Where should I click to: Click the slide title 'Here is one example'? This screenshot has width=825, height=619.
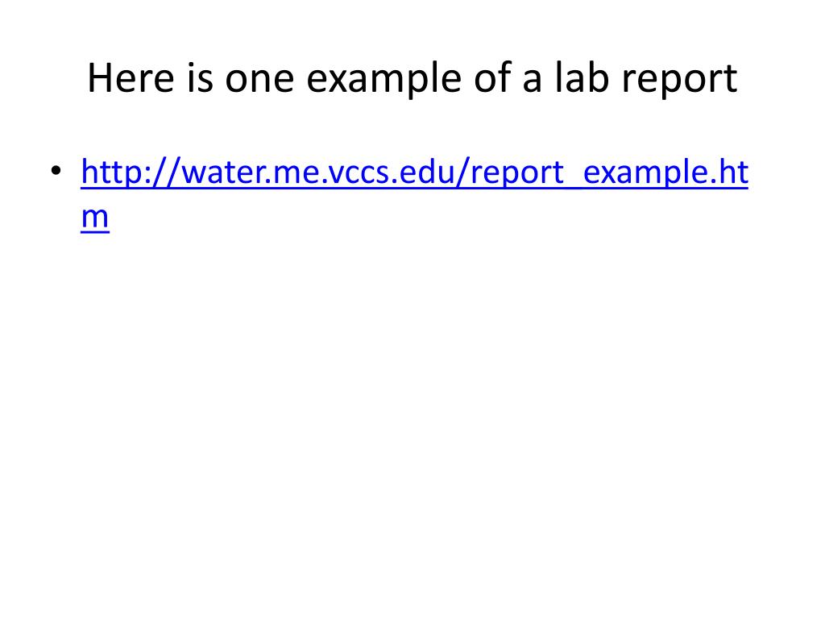(412, 79)
